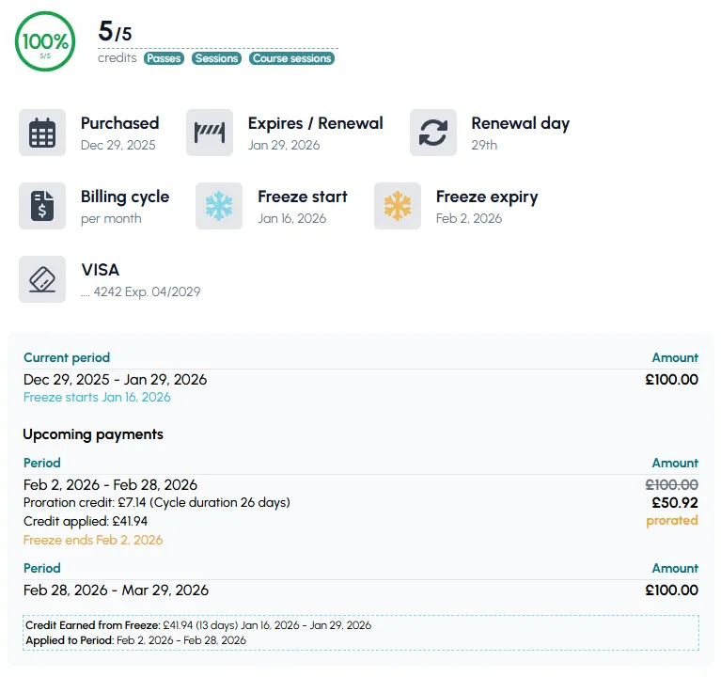Click the orange 'prorated' label
This screenshot has height=677, width=721.
click(671, 520)
